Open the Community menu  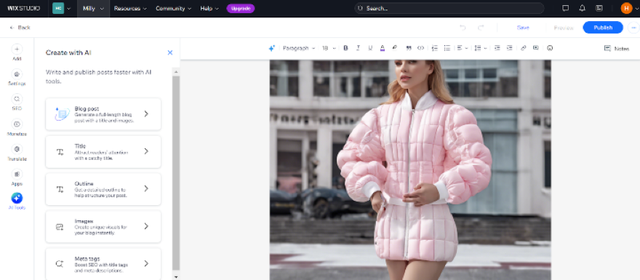(174, 8)
